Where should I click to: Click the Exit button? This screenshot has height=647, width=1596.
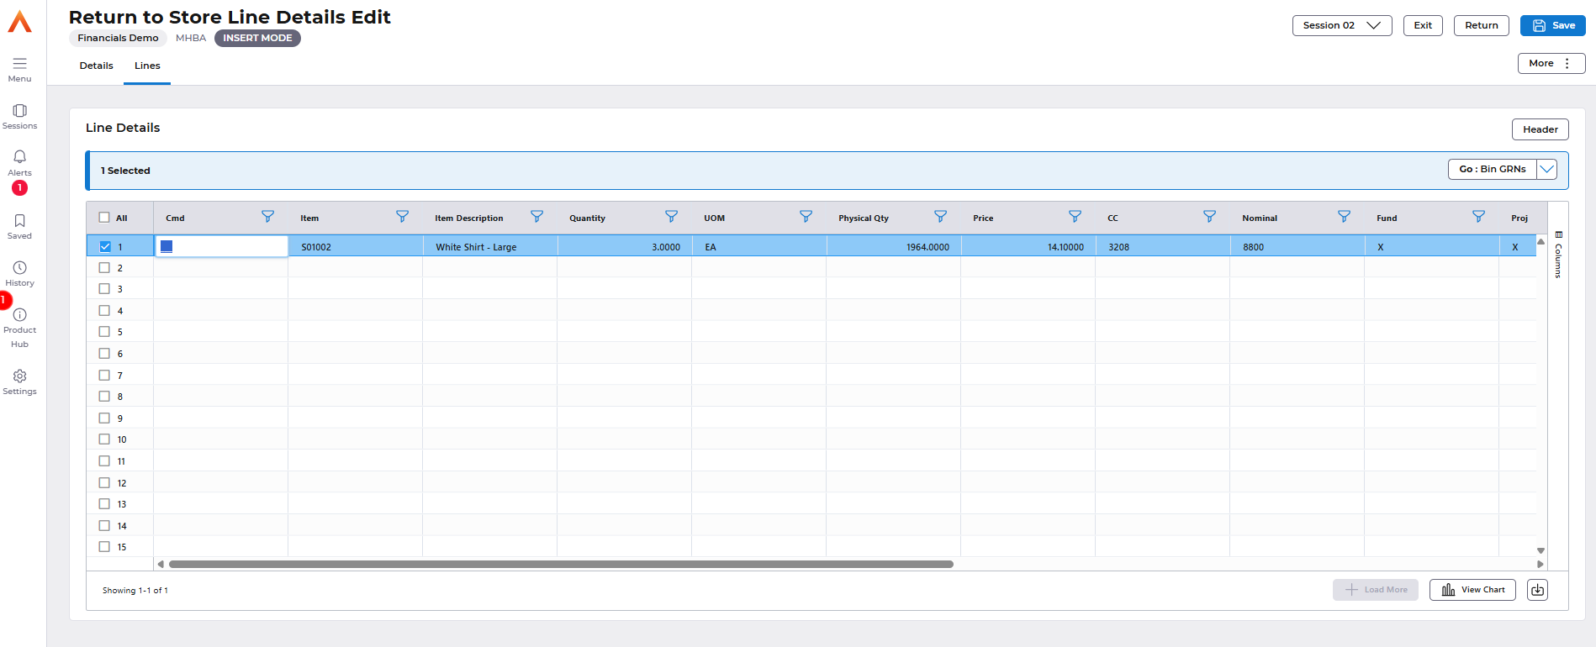tap(1423, 25)
